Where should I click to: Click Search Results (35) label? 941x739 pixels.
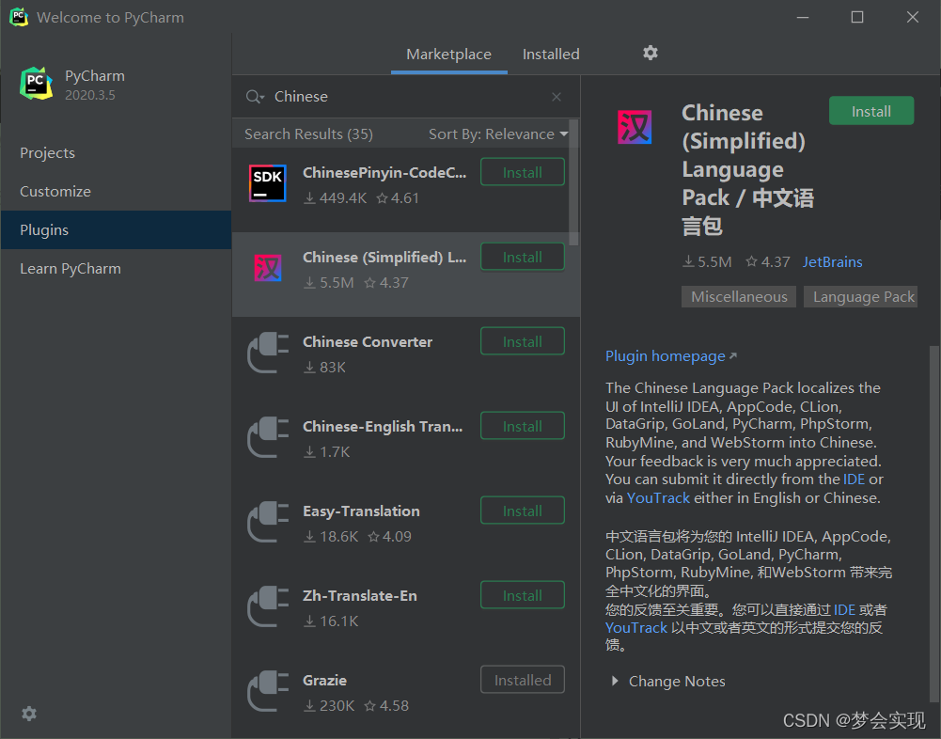pos(308,134)
